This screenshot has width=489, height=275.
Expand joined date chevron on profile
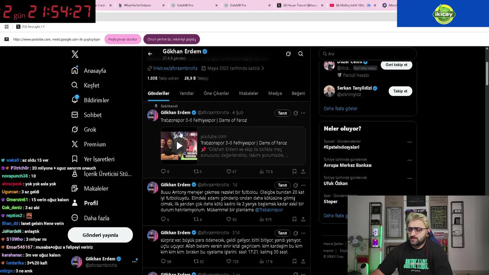[263, 68]
